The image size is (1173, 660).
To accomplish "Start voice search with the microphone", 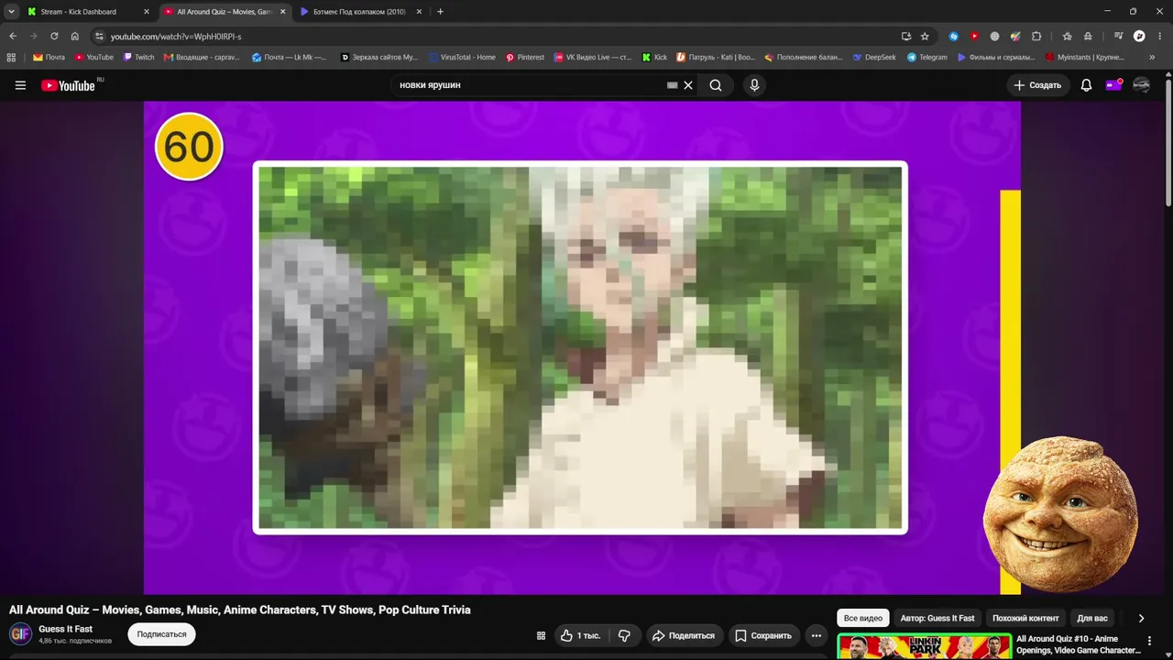I will point(754,85).
